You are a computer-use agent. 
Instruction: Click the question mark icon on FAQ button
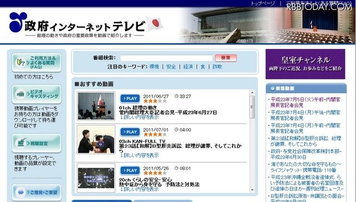(21, 63)
